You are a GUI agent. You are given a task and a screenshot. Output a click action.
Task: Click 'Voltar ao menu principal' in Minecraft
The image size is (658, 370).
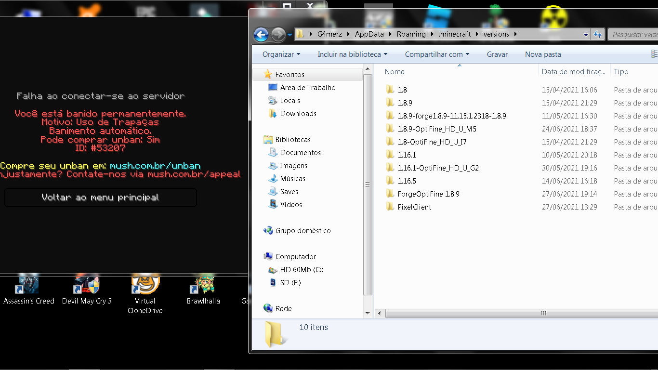pyautogui.click(x=101, y=198)
